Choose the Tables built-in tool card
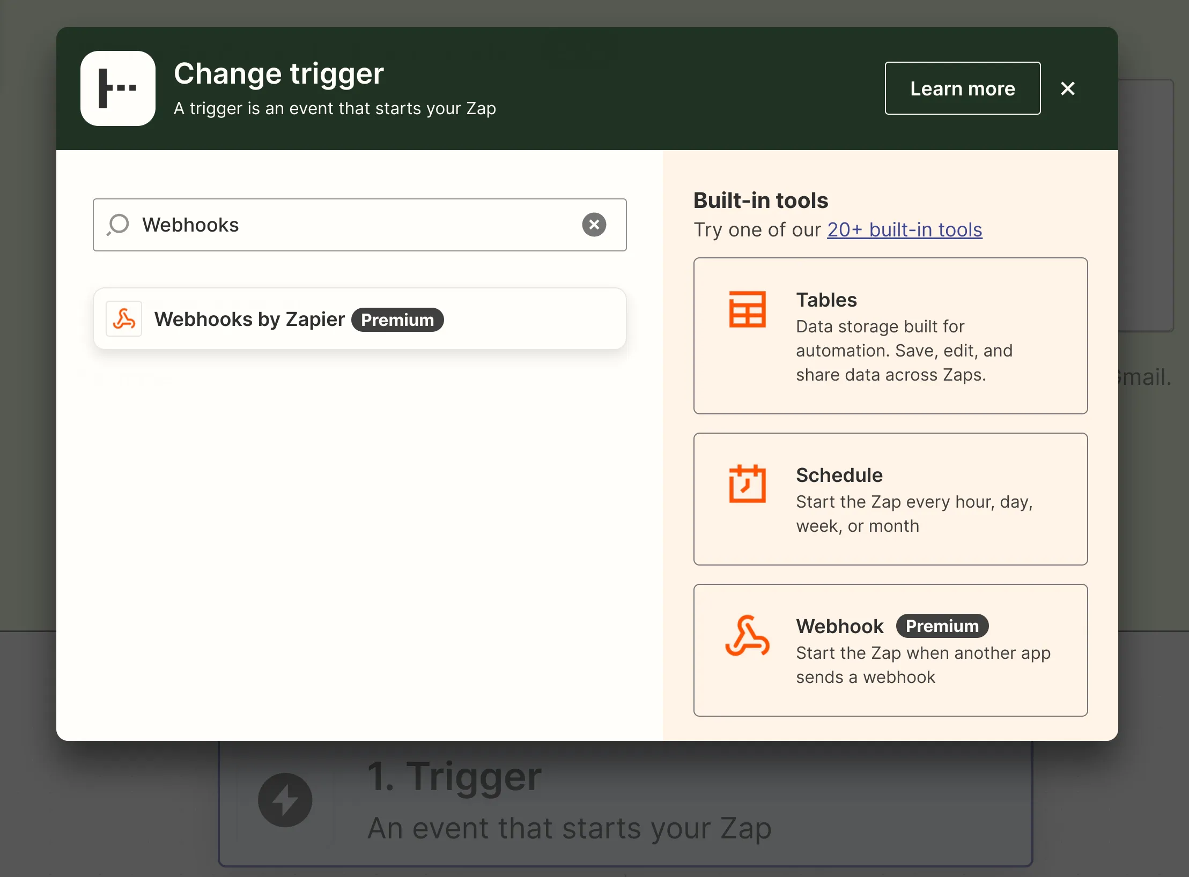The image size is (1189, 877). 890,336
